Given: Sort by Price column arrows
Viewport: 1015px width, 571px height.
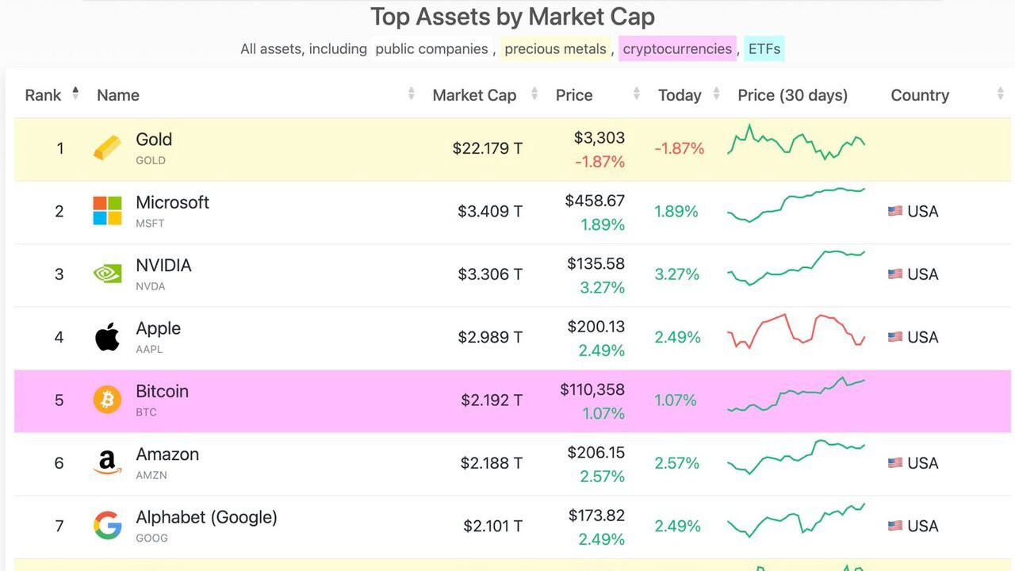Looking at the screenshot, I should coord(636,94).
